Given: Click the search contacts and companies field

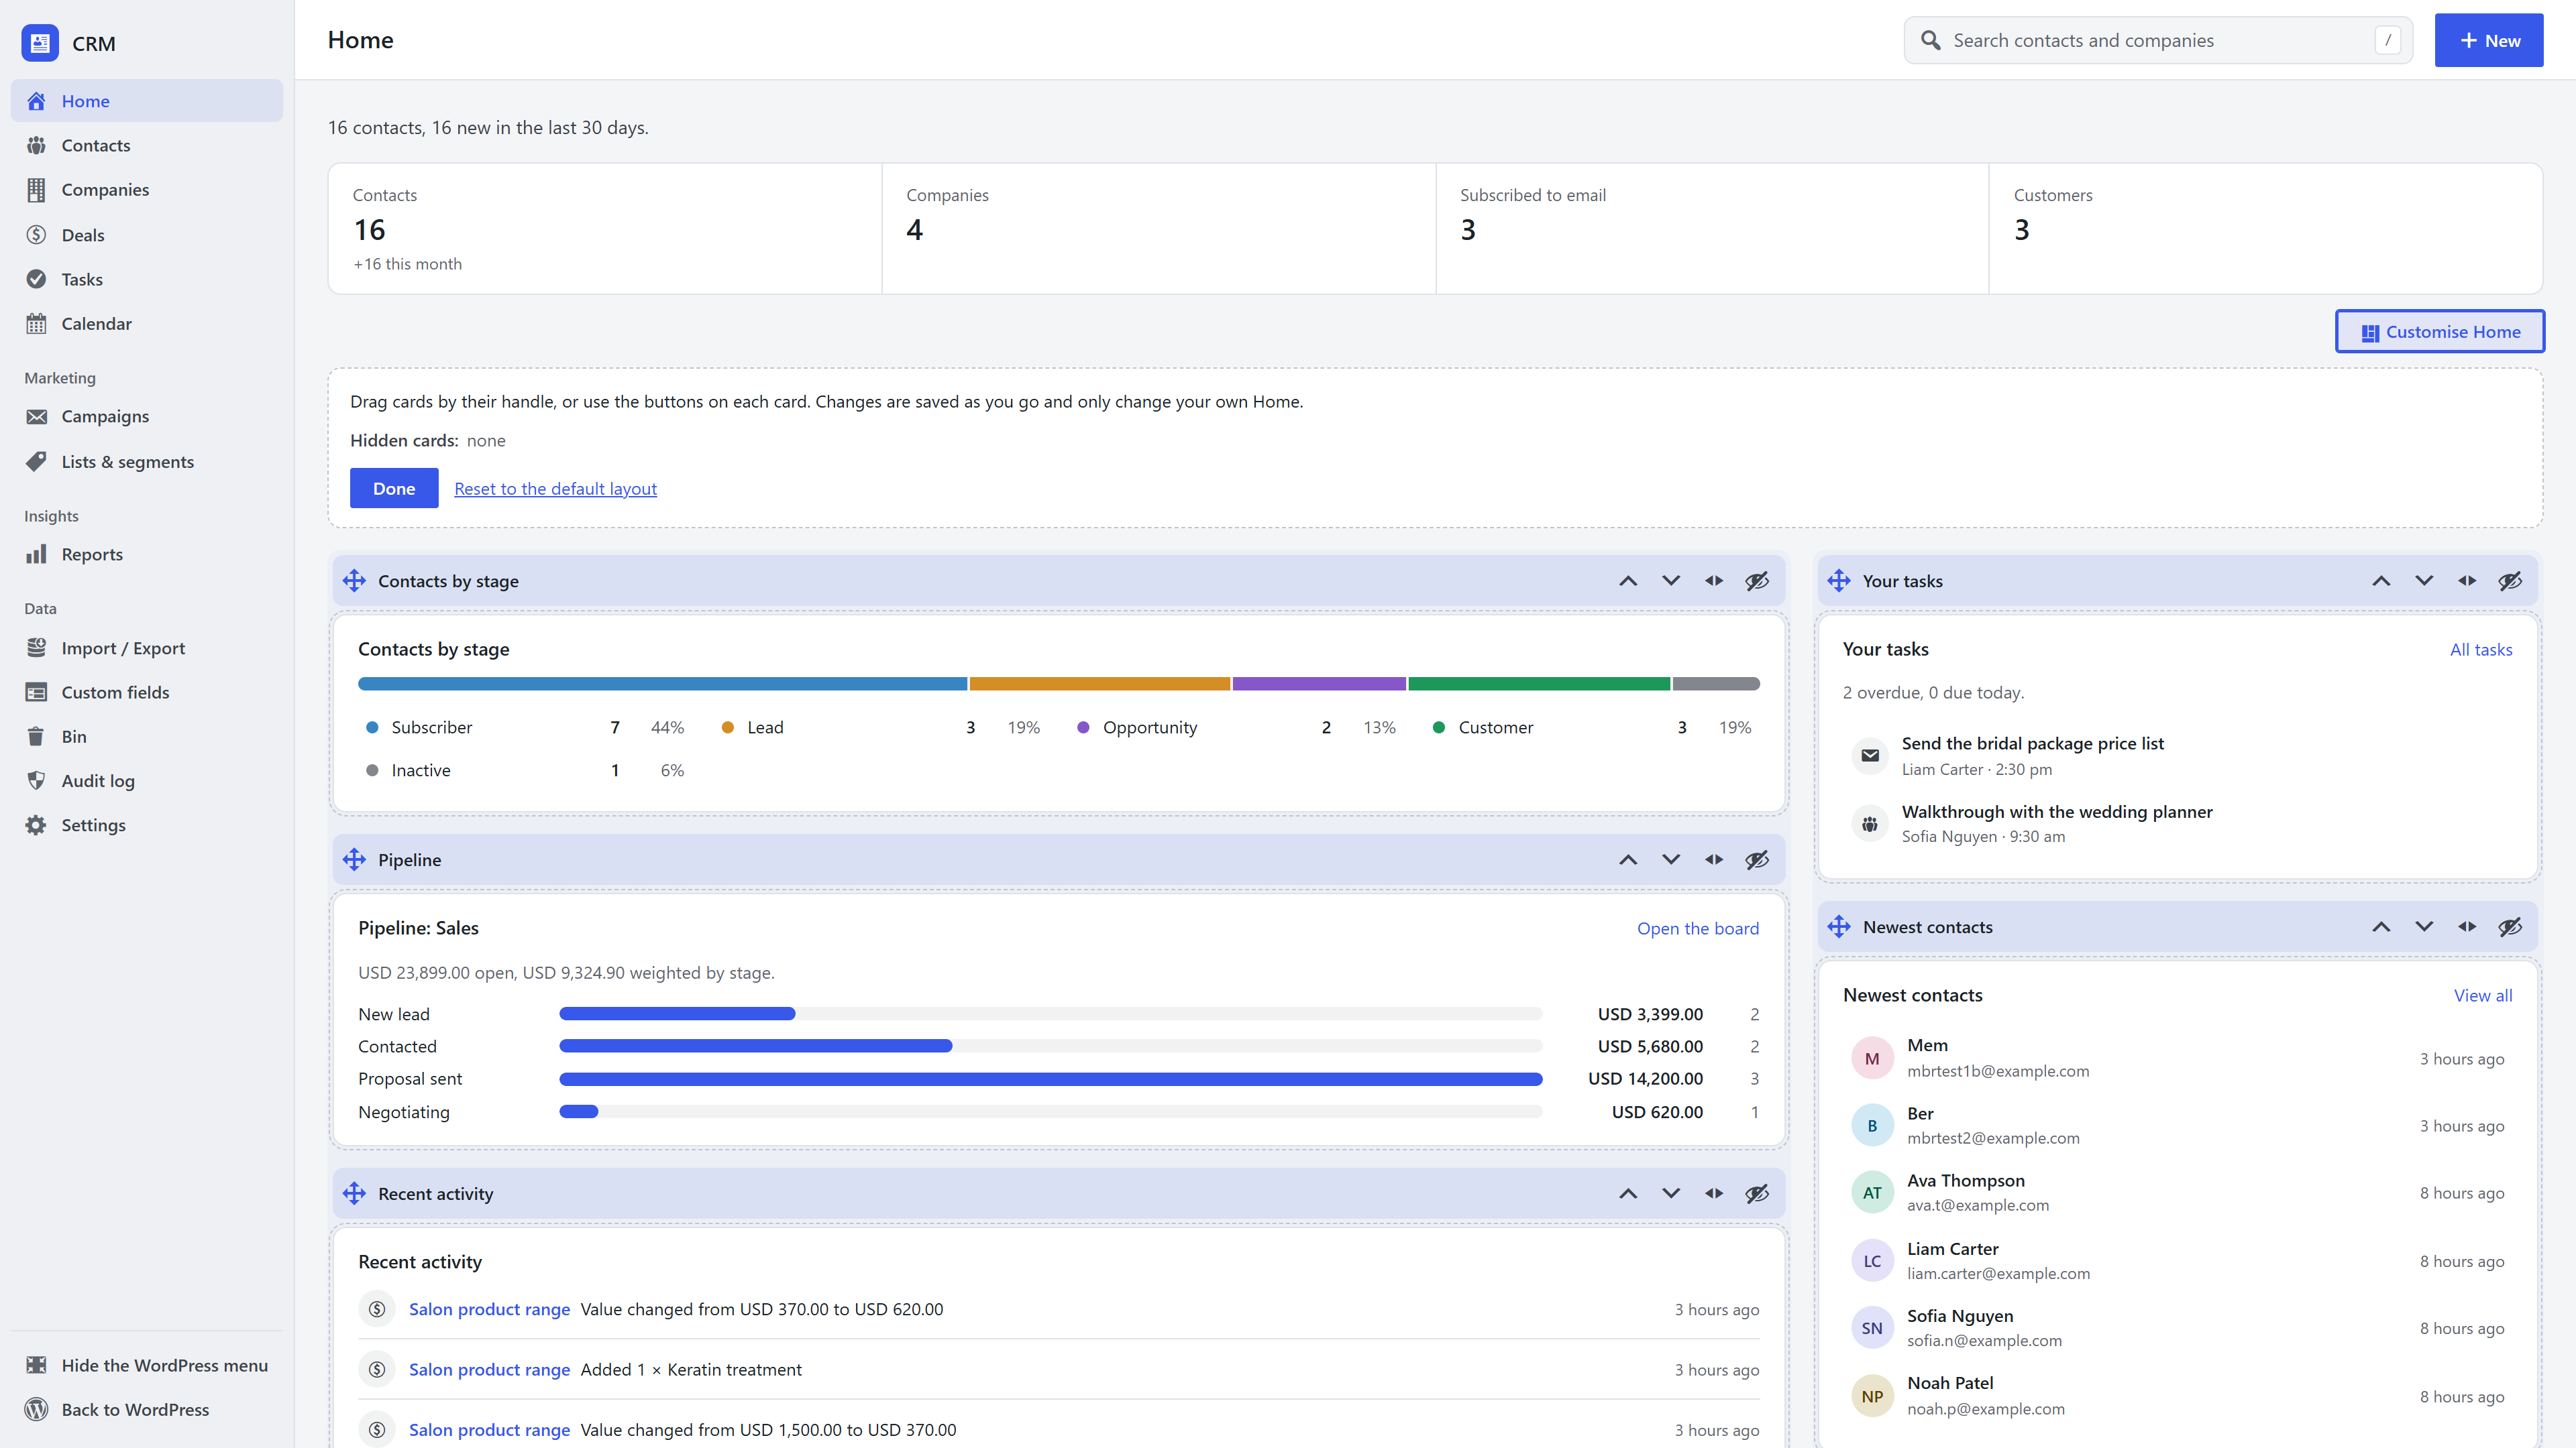Looking at the screenshot, I should (2158, 40).
